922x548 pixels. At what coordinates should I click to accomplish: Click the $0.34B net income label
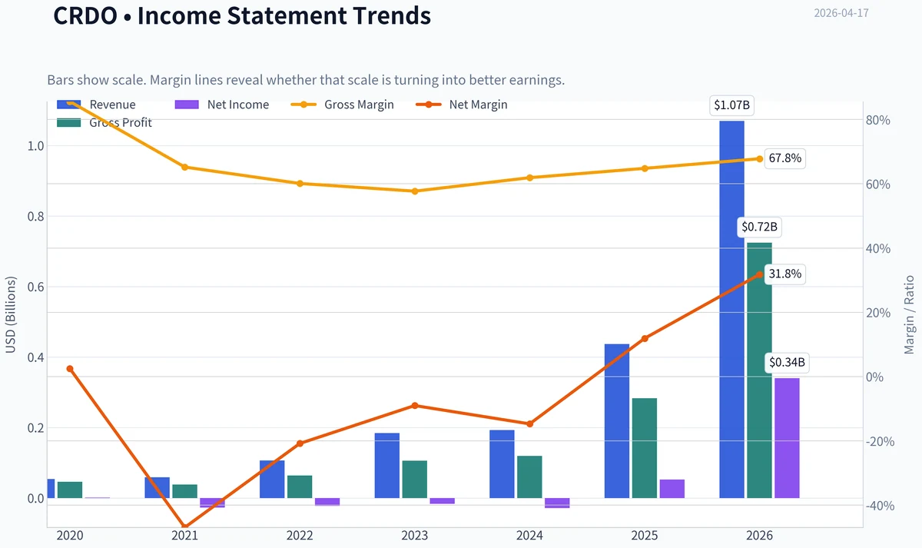click(787, 362)
